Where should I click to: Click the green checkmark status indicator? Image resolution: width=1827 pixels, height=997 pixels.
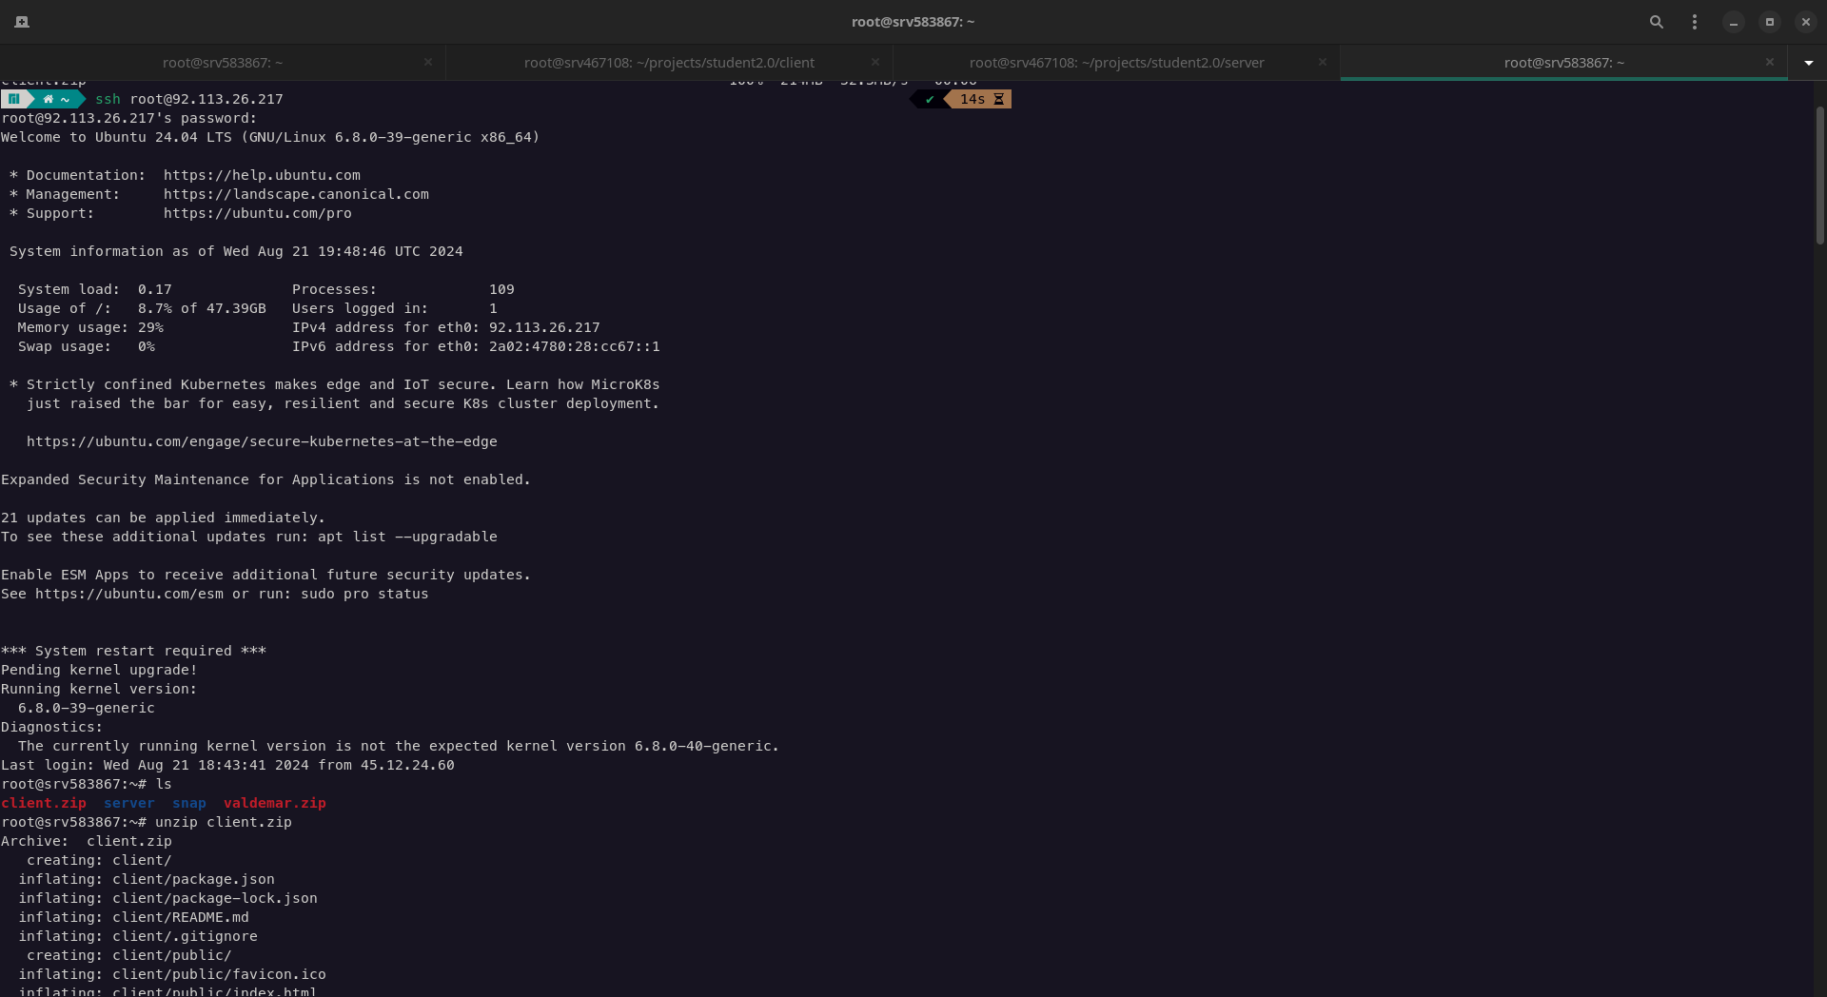(x=930, y=99)
